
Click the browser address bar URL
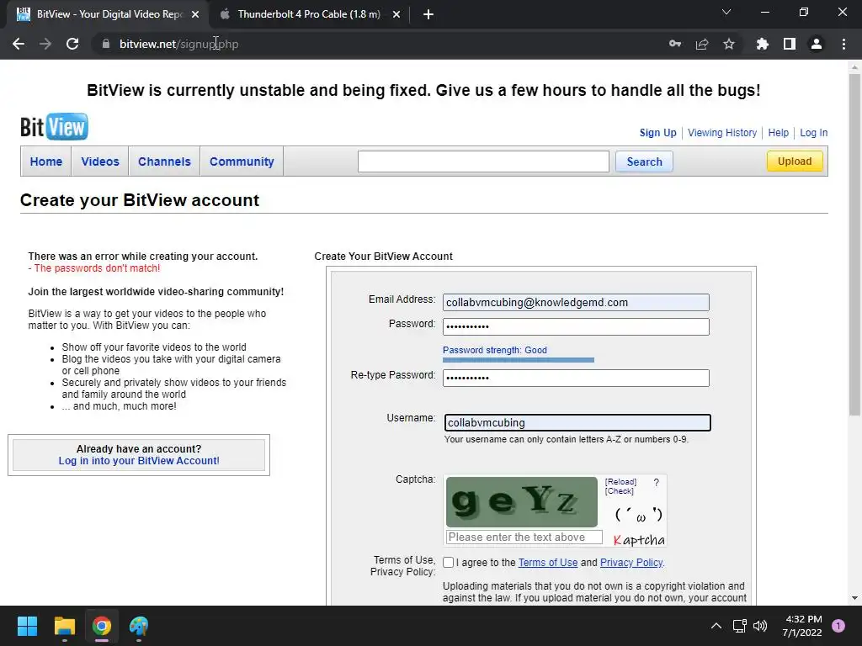[x=178, y=44]
